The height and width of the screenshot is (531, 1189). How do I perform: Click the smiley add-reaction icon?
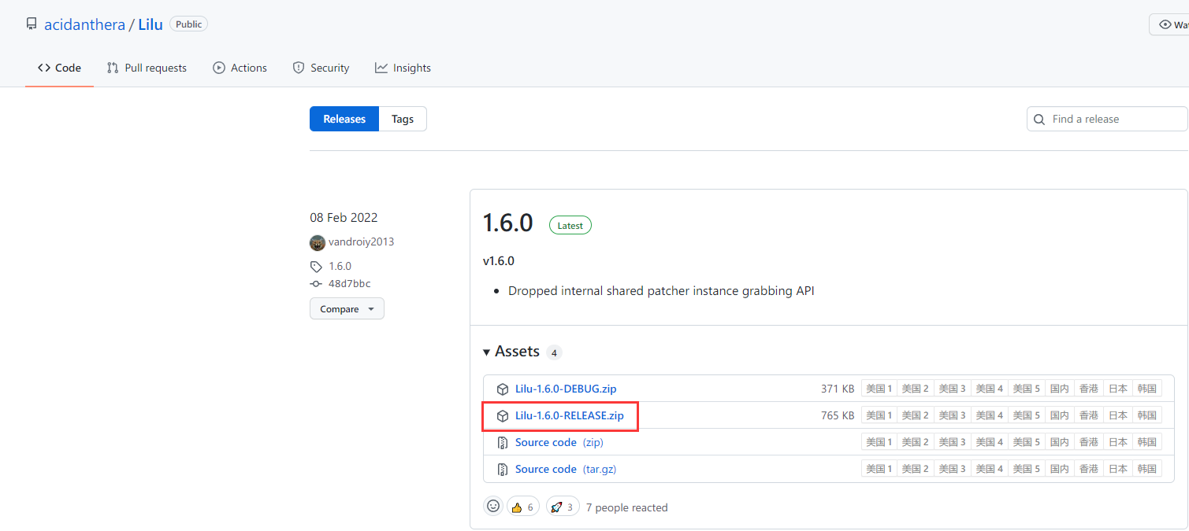[x=493, y=507]
